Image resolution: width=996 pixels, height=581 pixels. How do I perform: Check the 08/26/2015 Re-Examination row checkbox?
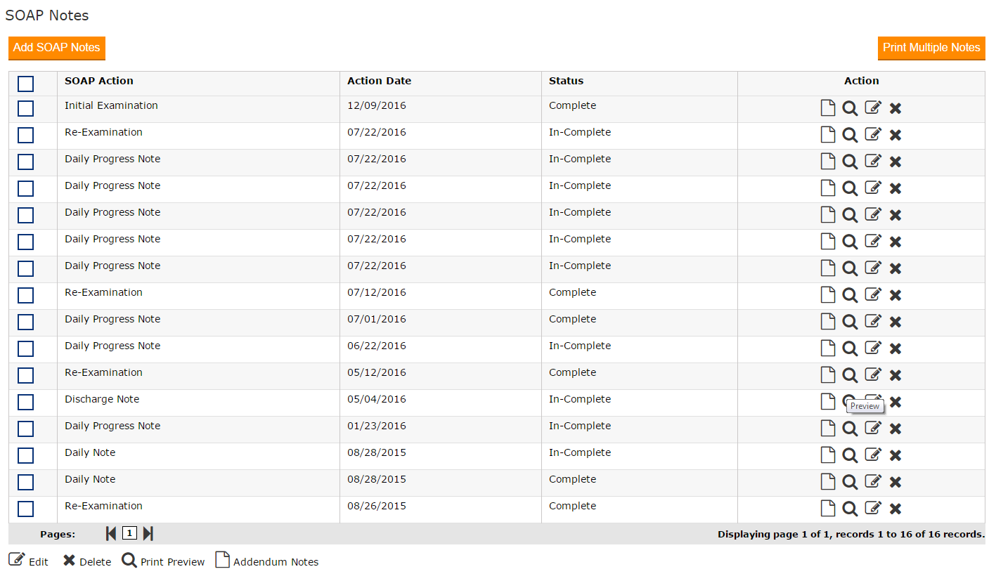click(25, 509)
